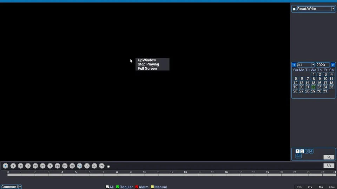Screen dimensions: 337x189
Task: Choose Full Screen from context menu
Action: [x=147, y=69]
